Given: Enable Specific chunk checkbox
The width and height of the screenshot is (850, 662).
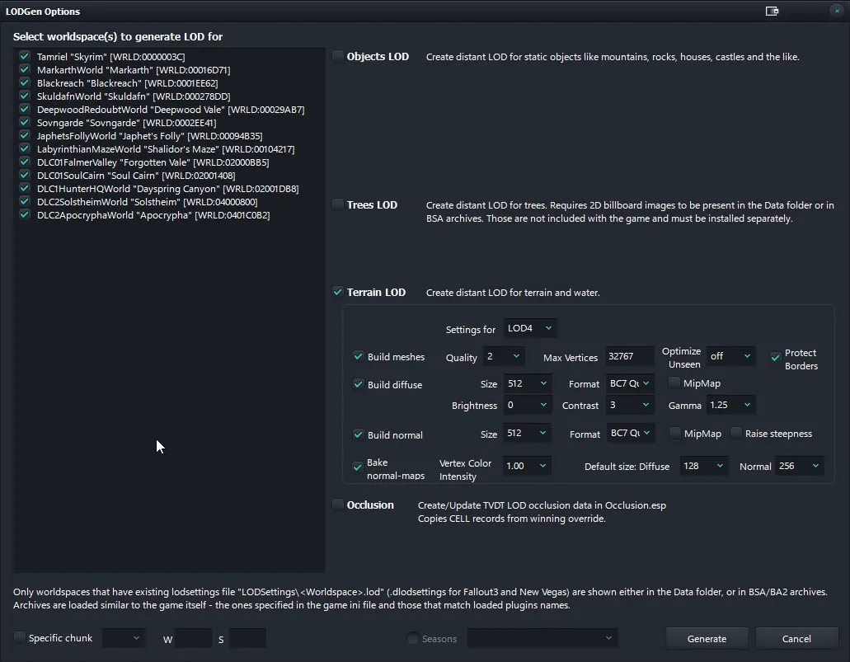Looking at the screenshot, I should (20, 637).
